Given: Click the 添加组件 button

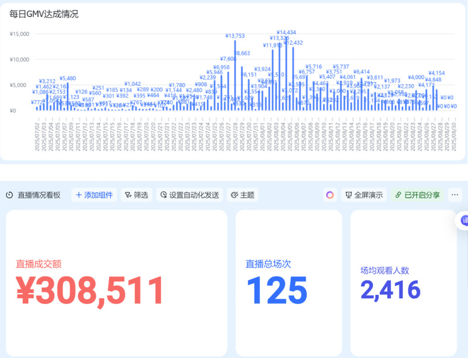Looking at the screenshot, I should point(94,195).
